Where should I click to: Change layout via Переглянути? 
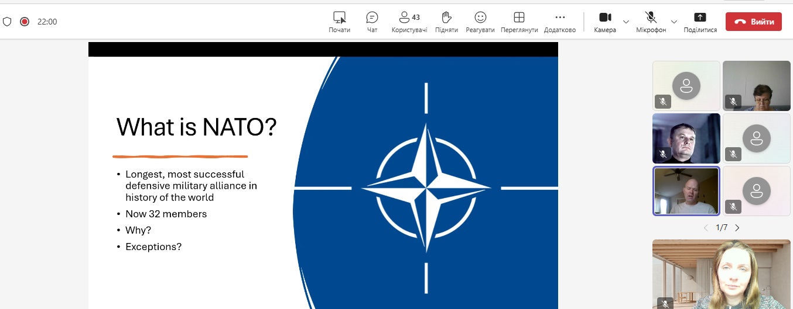click(519, 22)
